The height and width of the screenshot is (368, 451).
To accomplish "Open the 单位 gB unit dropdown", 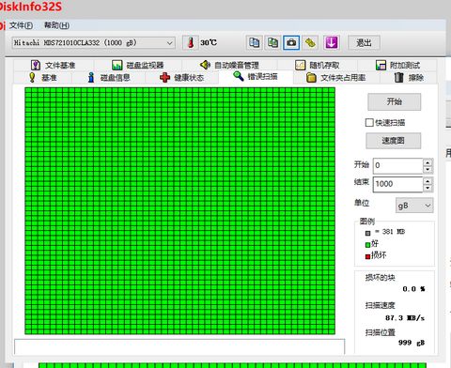I will pos(414,206).
